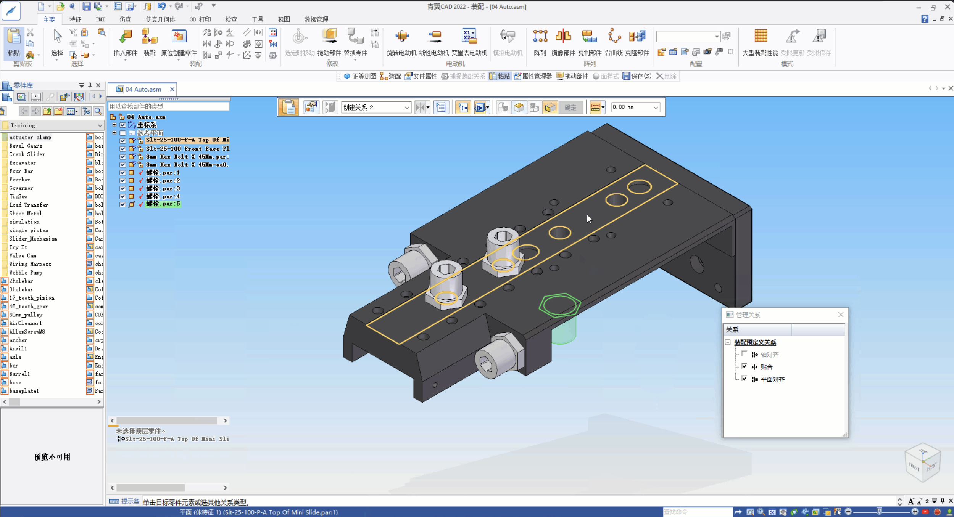Check the 参考平面 visibility checkbox

point(122,133)
